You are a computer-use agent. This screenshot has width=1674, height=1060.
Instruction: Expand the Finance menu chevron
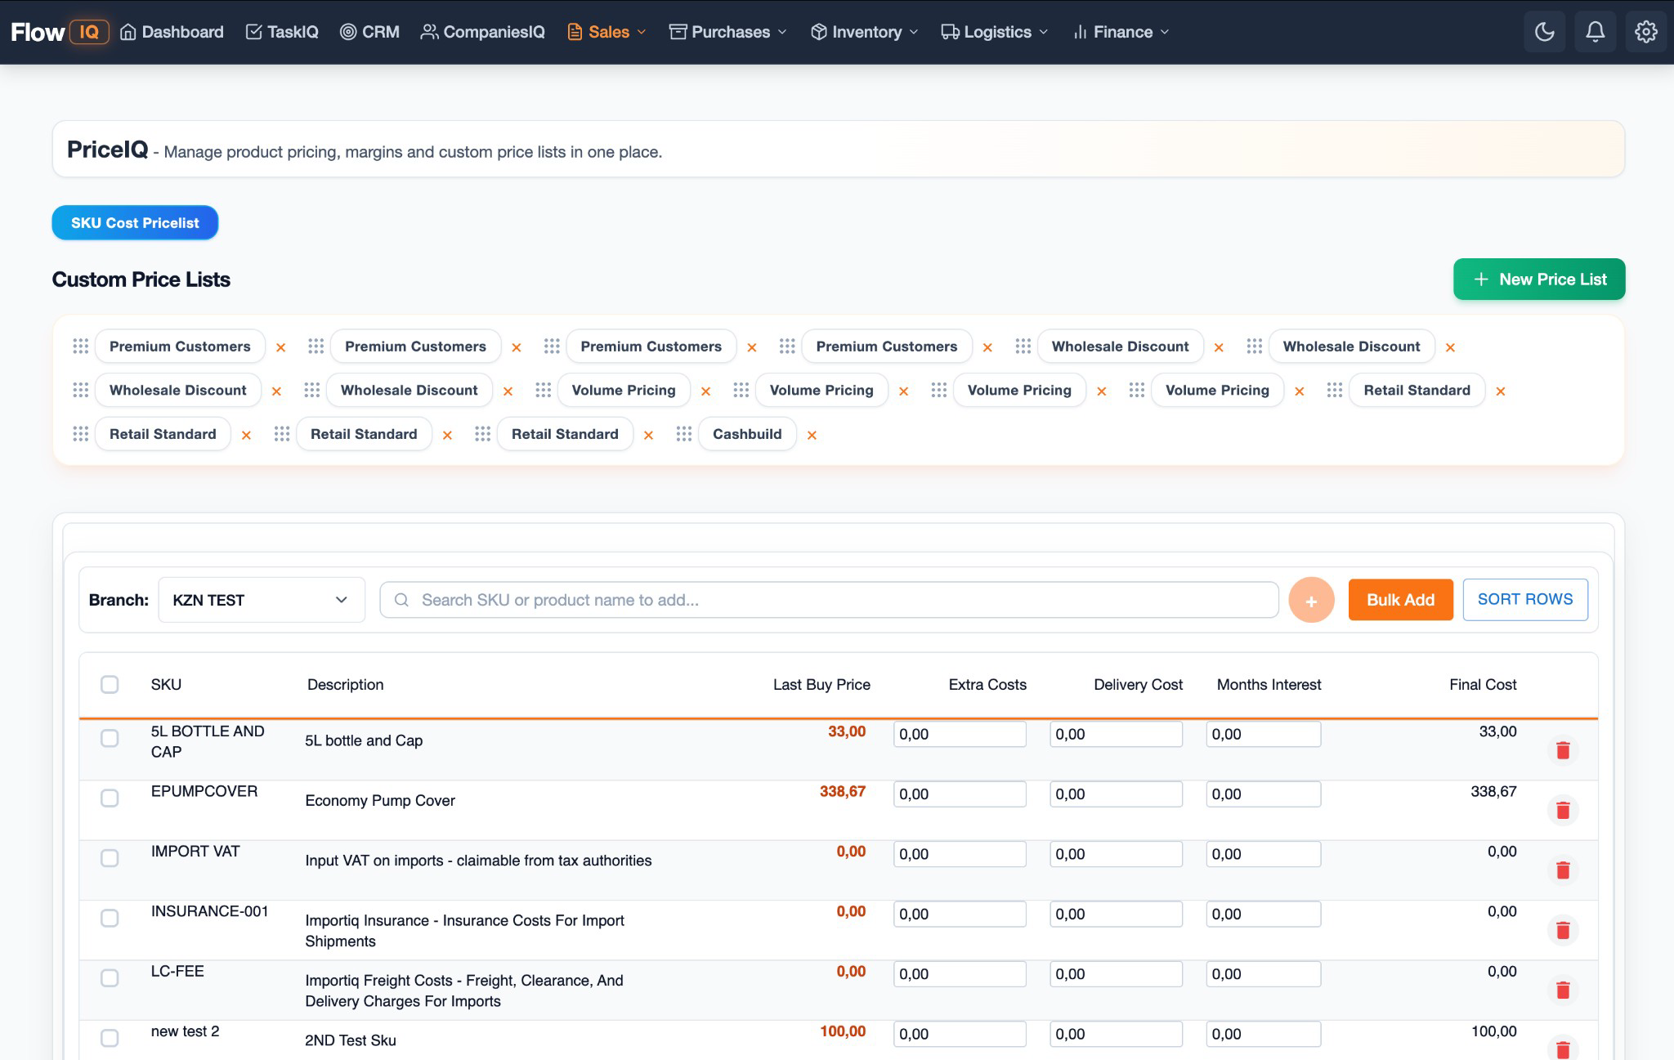1164,33
